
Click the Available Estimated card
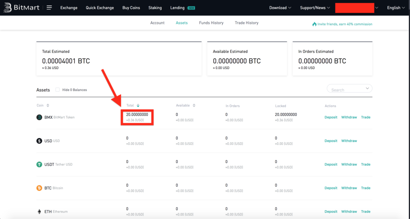247,59
